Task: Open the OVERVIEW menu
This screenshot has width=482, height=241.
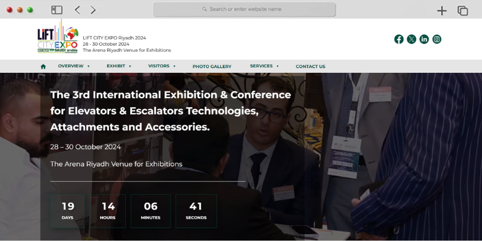Action: click(x=70, y=66)
